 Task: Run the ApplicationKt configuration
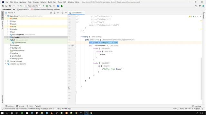tap(43, 6)
